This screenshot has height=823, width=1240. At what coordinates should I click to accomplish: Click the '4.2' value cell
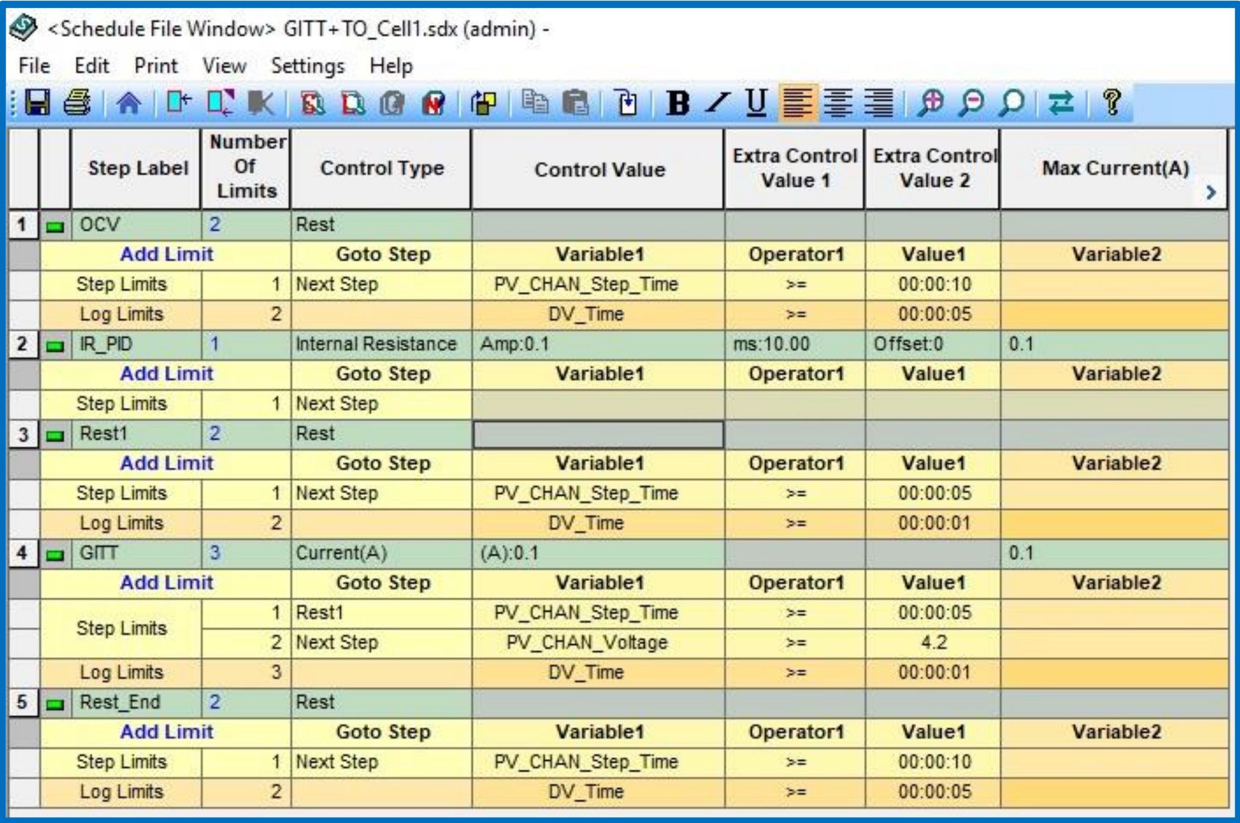click(x=933, y=643)
